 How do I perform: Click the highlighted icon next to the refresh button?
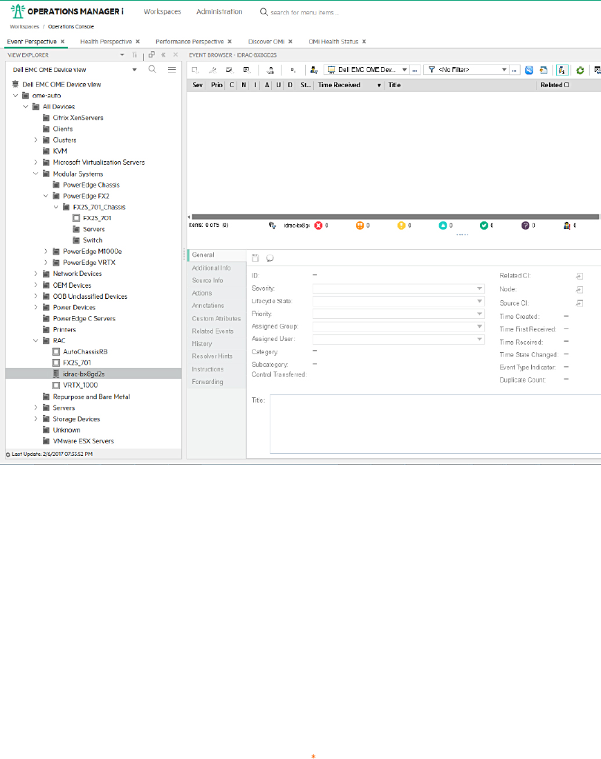pyautogui.click(x=562, y=70)
